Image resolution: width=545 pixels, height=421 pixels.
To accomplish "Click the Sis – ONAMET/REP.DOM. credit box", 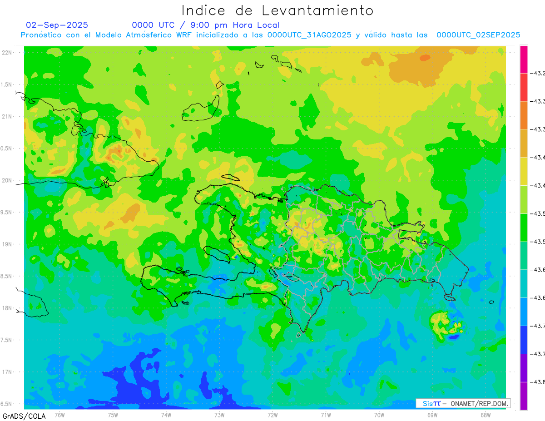I will (463, 403).
